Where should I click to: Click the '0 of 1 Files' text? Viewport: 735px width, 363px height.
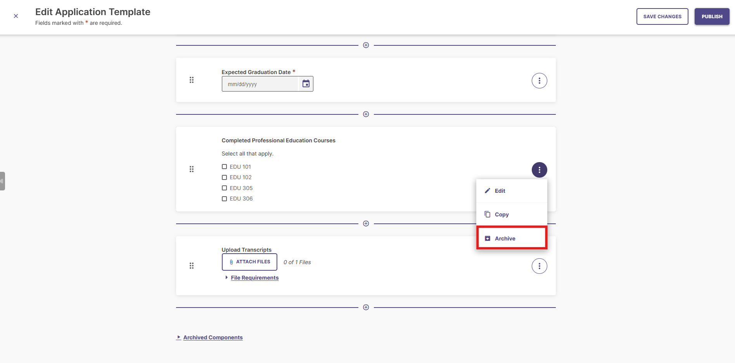pyautogui.click(x=297, y=263)
